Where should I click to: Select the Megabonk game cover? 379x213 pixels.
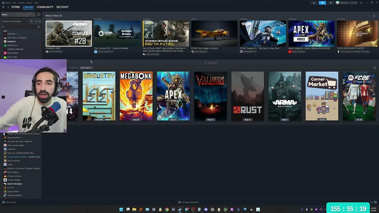136,96
